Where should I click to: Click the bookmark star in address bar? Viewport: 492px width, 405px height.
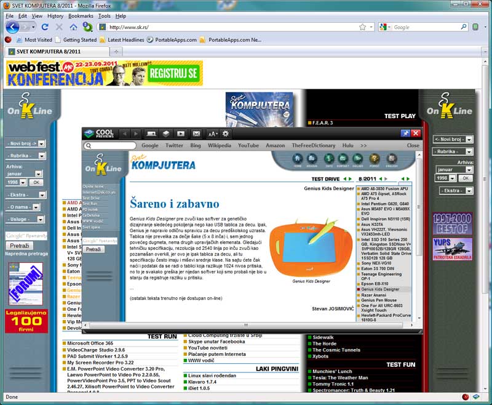(x=362, y=27)
